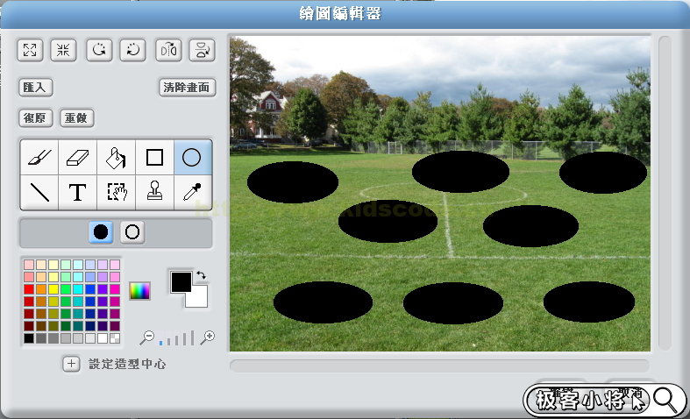The height and width of the screenshot is (419, 690).
Task: Click the zoom in magnifier
Action: click(x=208, y=337)
